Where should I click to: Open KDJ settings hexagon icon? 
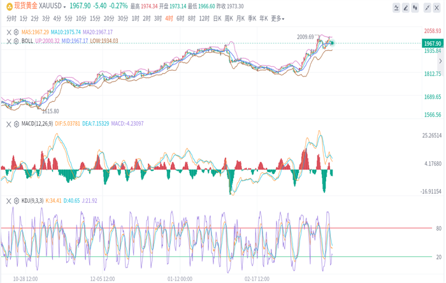16,201
